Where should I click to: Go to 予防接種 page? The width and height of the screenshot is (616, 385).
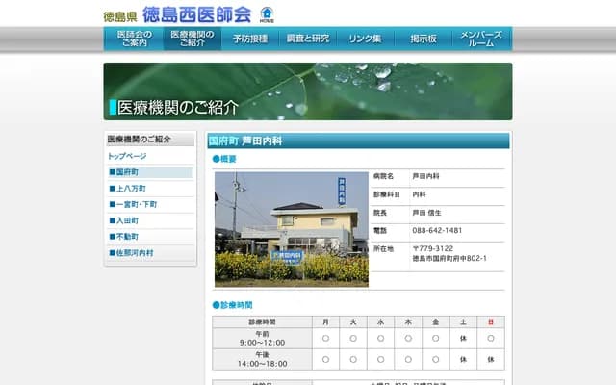(250, 38)
